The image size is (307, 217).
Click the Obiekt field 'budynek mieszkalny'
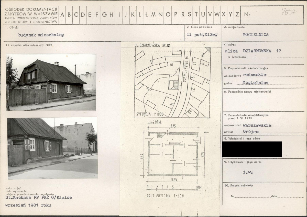tap(41, 35)
